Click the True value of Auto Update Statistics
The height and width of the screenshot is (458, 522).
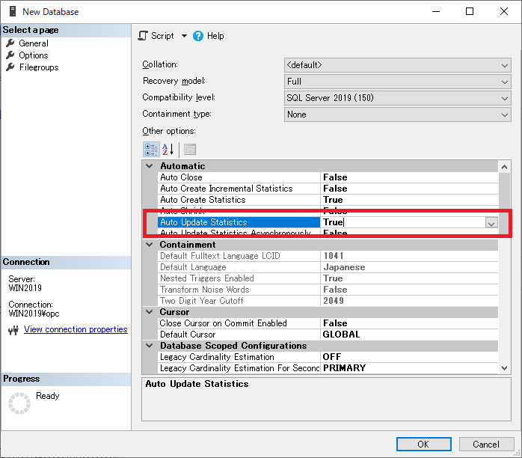tap(334, 222)
